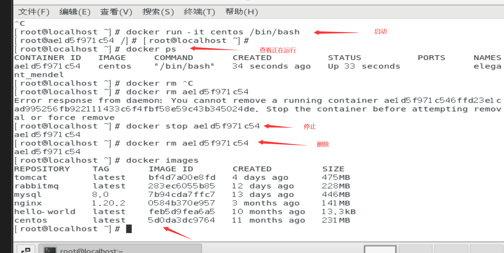Click the 'nginx' repository name
504x253 pixels.
point(28,203)
